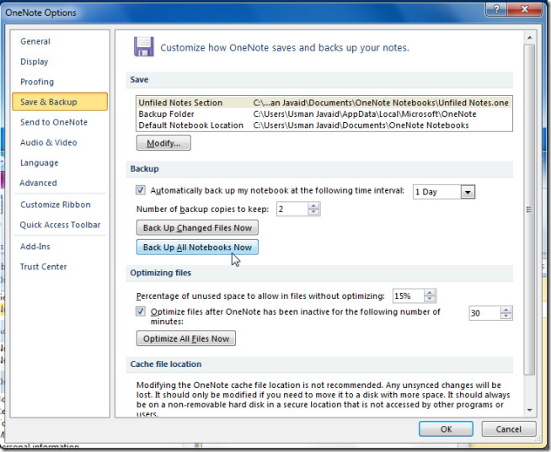Click the unused space percentage field
Viewport: 551px width, 452px height.
tap(409, 296)
